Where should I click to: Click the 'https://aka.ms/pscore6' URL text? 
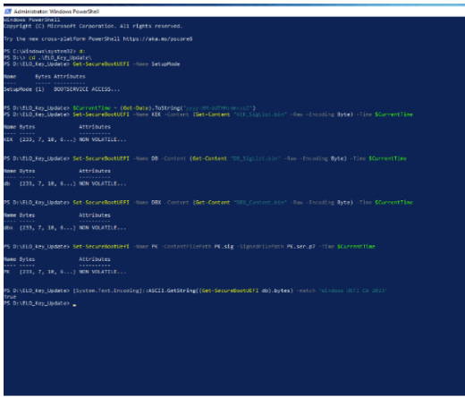click(x=157, y=38)
